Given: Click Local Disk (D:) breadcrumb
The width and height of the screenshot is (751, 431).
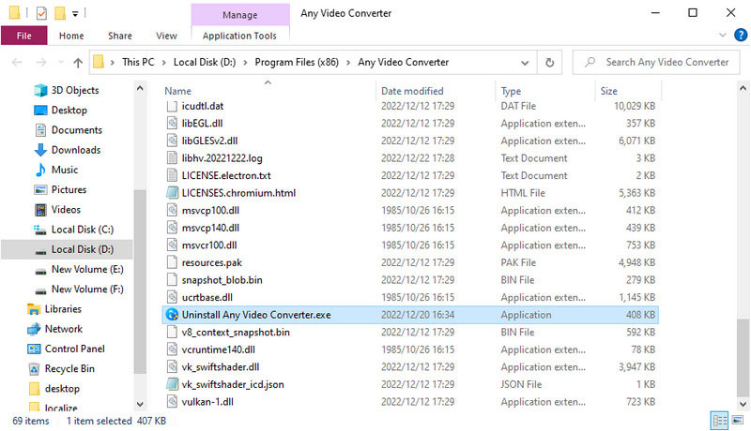Looking at the screenshot, I should coord(205,62).
